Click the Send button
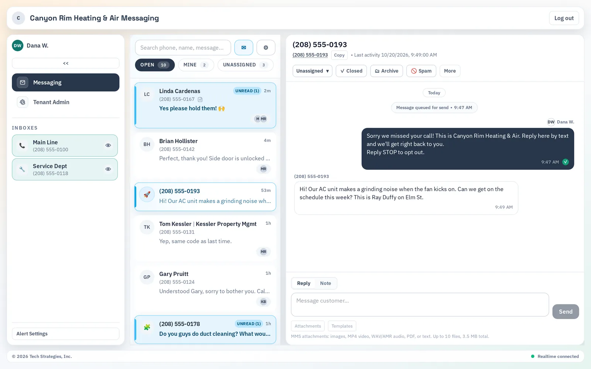 point(566,312)
